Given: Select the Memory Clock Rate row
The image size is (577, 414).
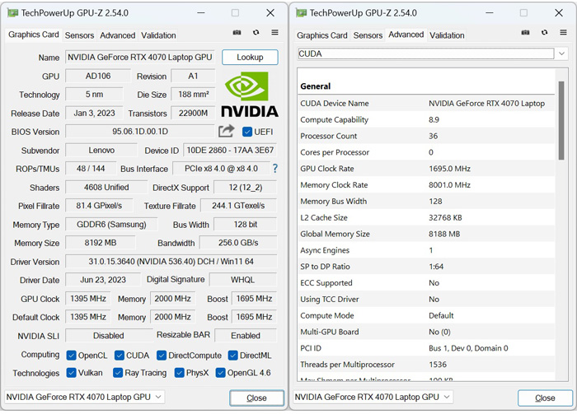Looking at the screenshot, I should [x=427, y=185].
